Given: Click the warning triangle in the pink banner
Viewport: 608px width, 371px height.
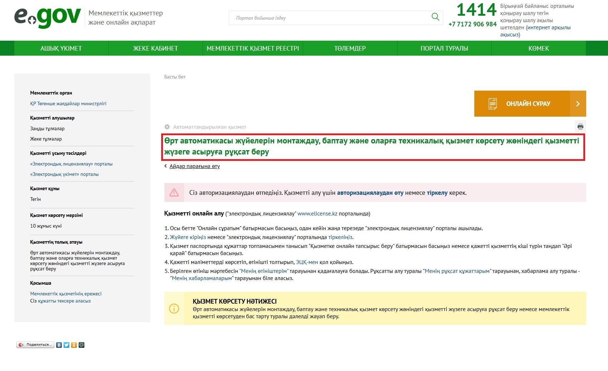Looking at the screenshot, I should (x=174, y=192).
